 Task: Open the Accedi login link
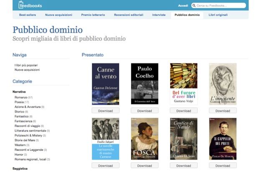[x=183, y=5]
